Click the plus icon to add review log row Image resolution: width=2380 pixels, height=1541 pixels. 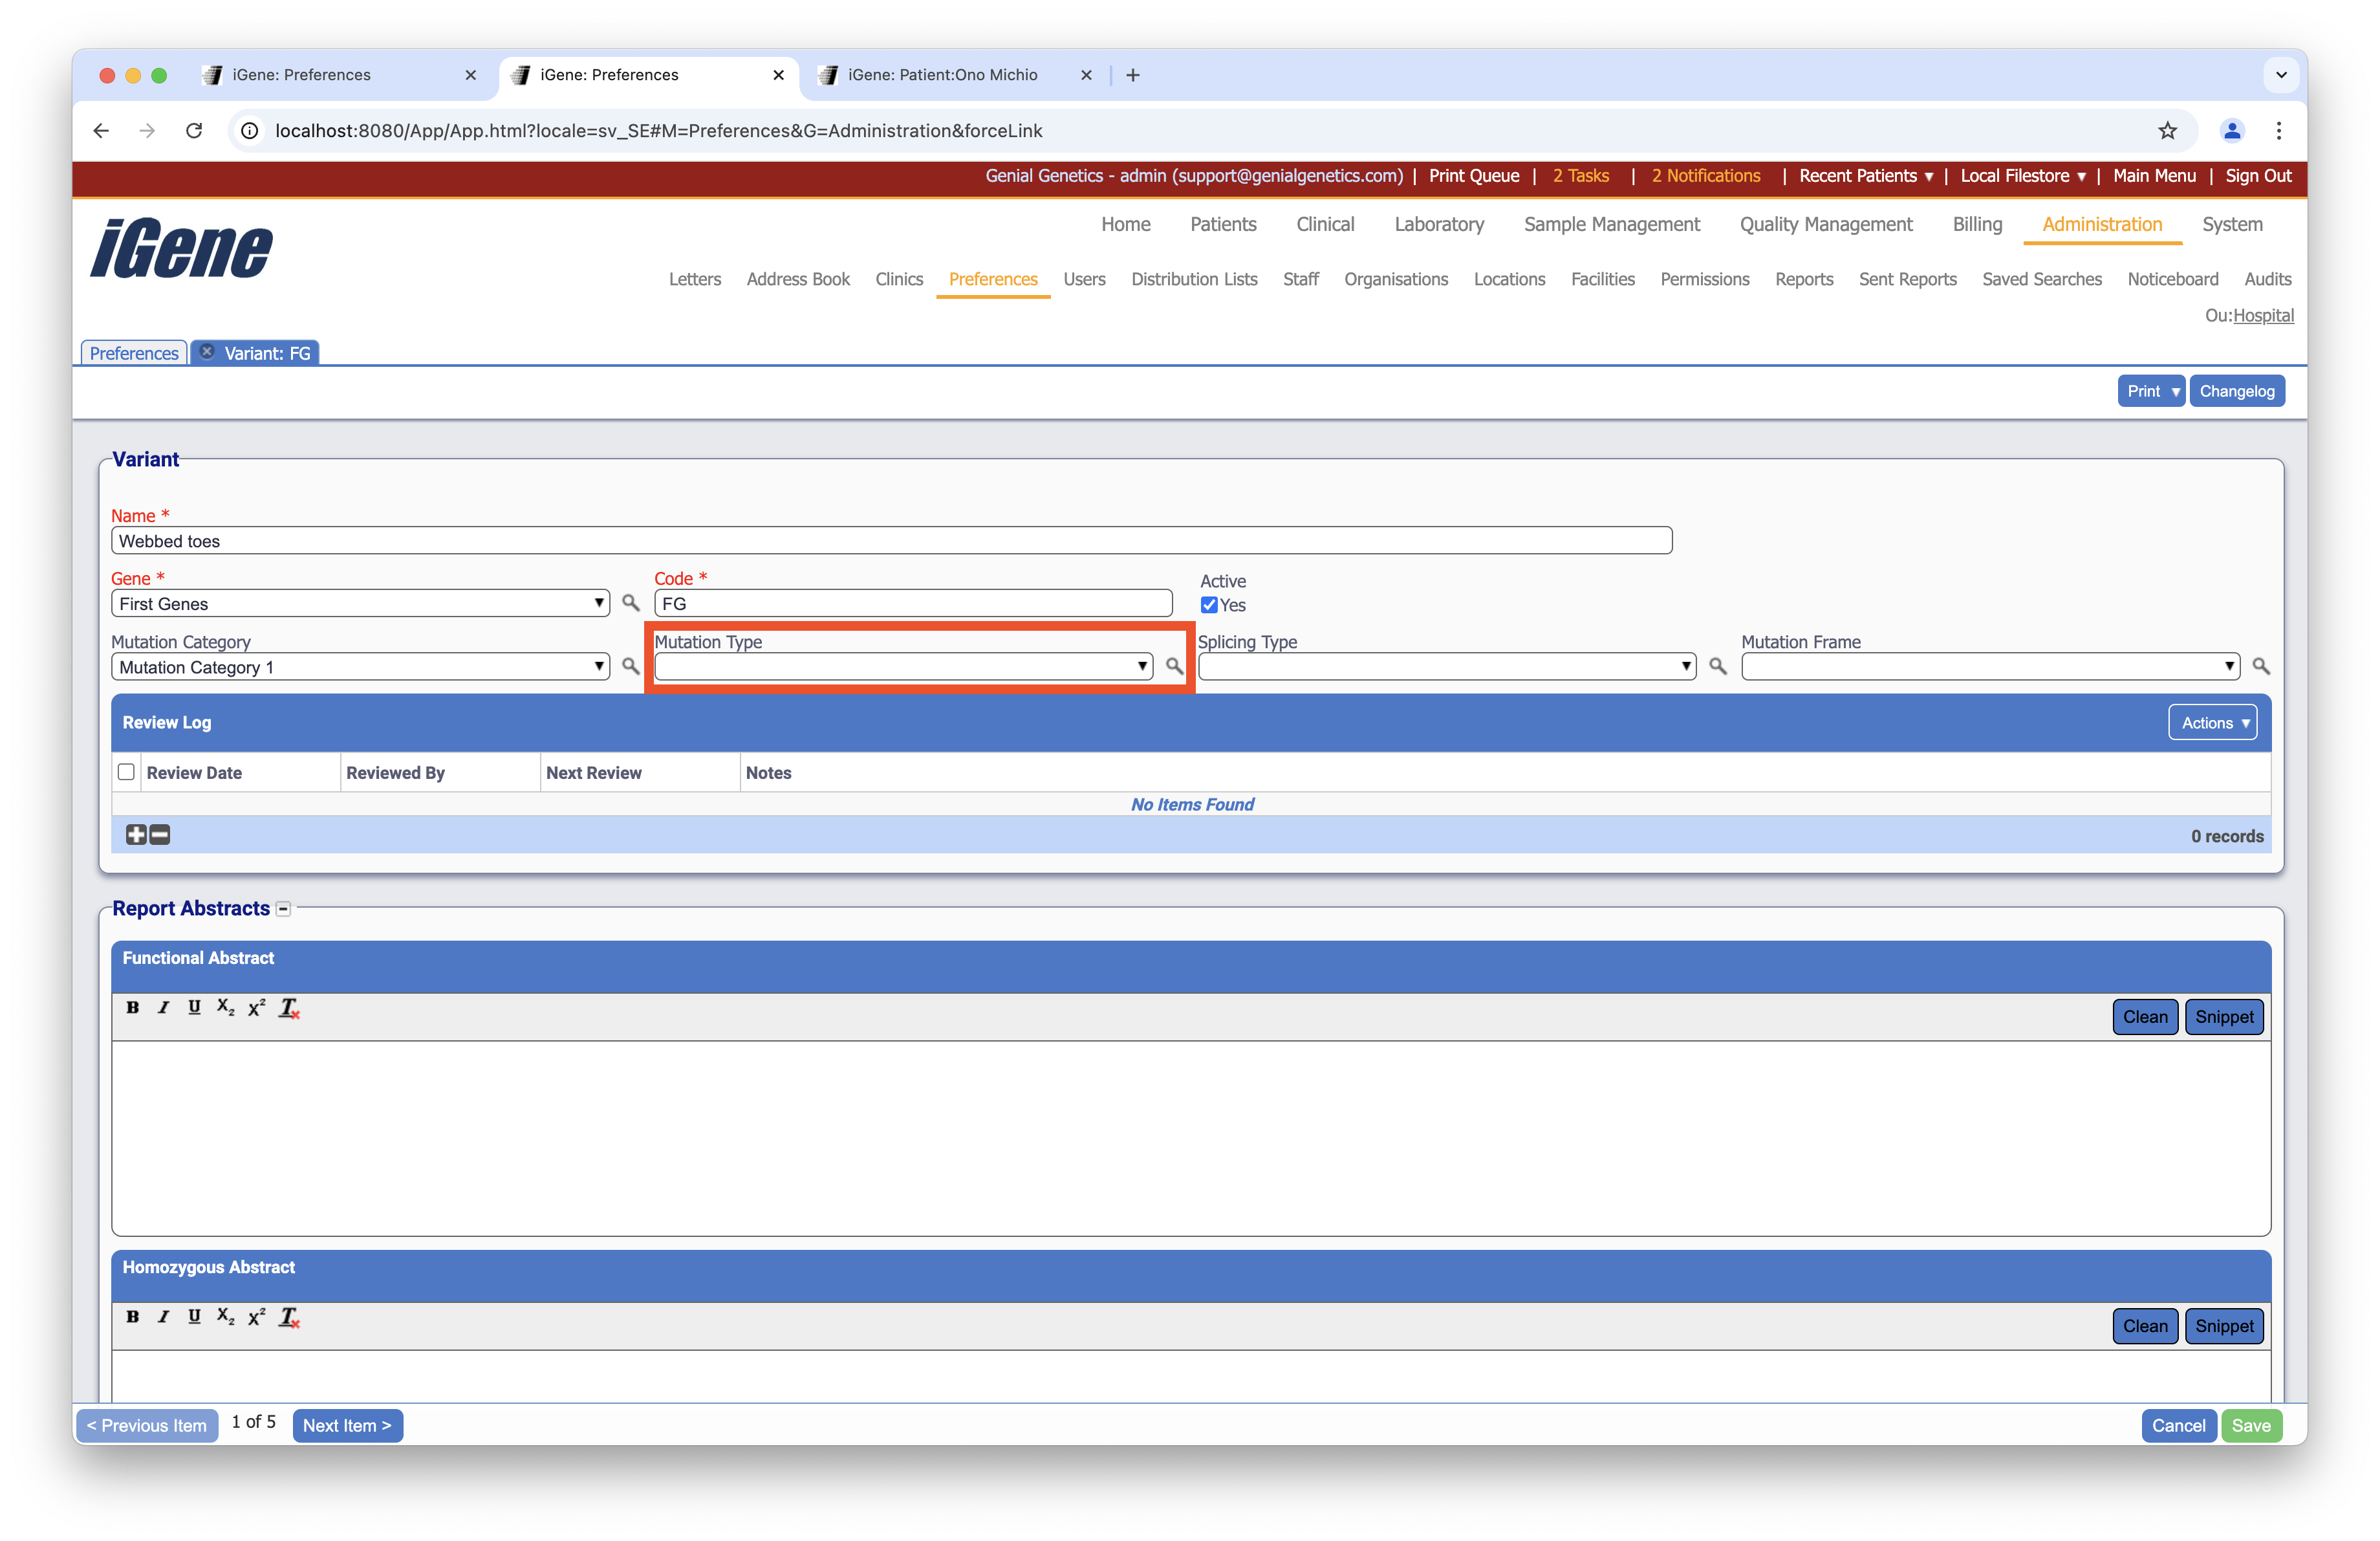pos(136,835)
